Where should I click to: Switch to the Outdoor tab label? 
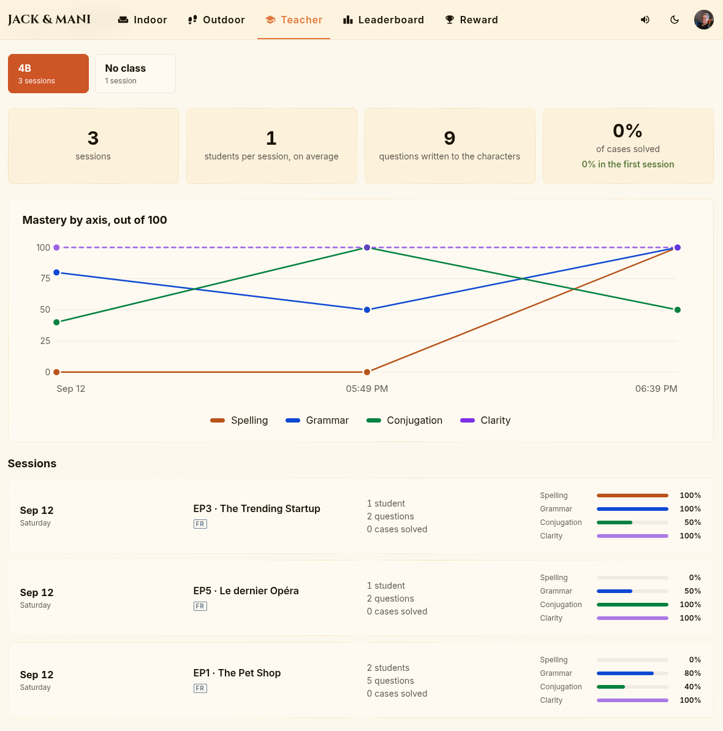click(x=224, y=20)
